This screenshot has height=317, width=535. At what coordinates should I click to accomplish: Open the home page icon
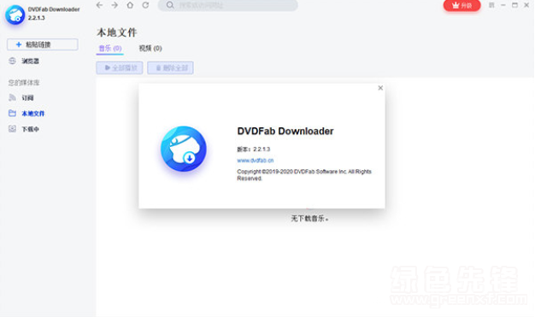click(130, 5)
